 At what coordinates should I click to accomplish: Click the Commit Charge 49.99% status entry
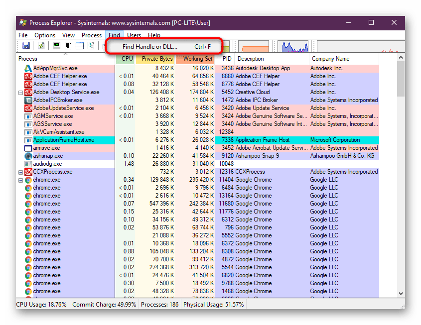pos(104,305)
